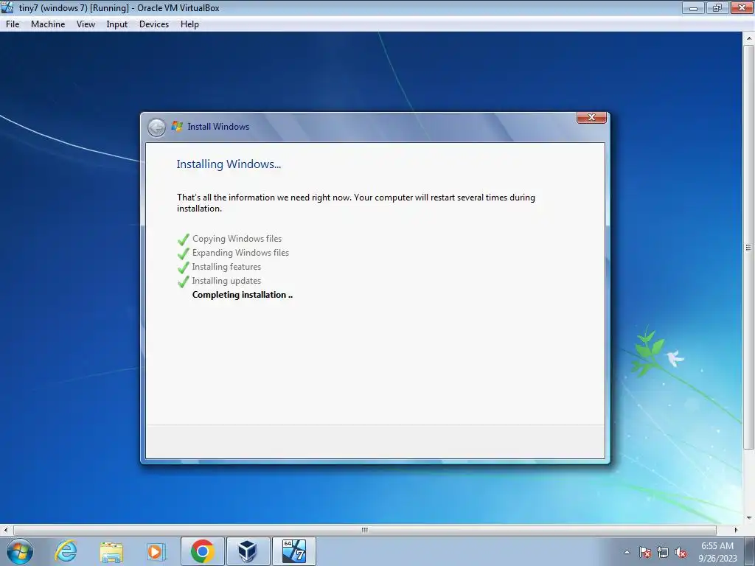Switch to Google Chrome on taskbar

203,551
